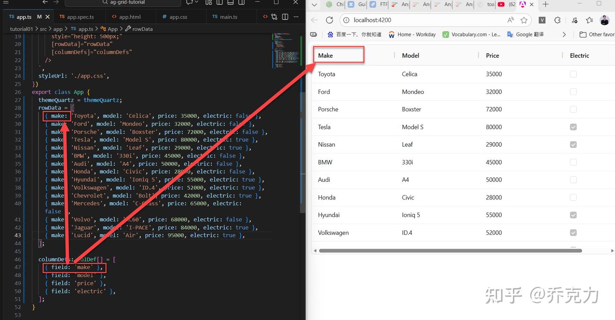Close the app.ts editor tab

tap(47, 17)
